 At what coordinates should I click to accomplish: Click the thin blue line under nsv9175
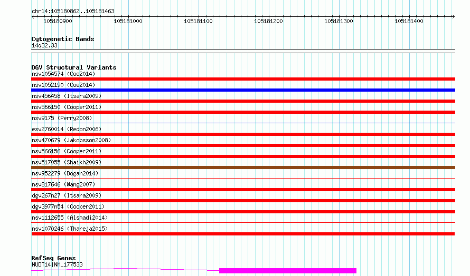point(243,123)
